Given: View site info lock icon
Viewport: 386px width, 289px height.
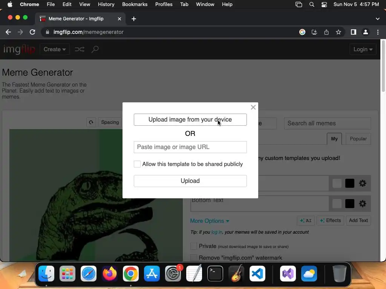Looking at the screenshot, I should tap(47, 32).
